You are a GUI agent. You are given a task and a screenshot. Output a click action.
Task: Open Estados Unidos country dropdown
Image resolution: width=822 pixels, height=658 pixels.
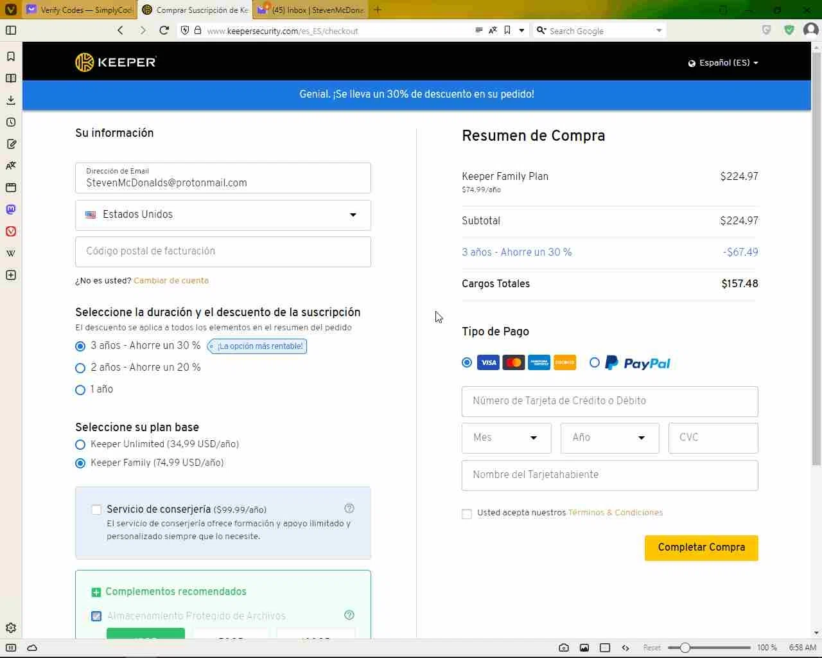(223, 215)
